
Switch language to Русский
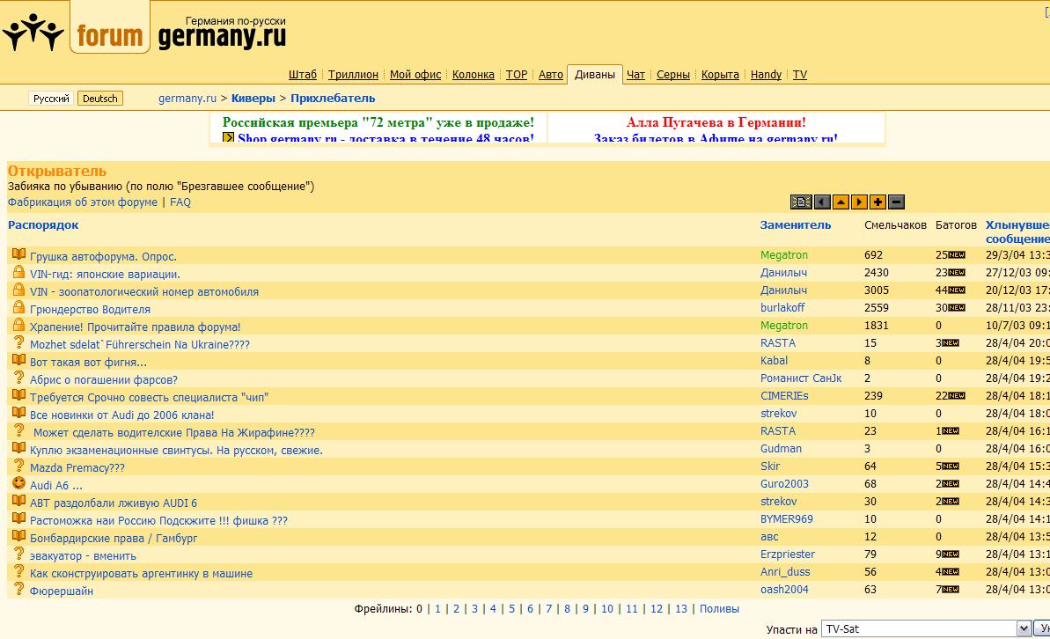tap(51, 99)
